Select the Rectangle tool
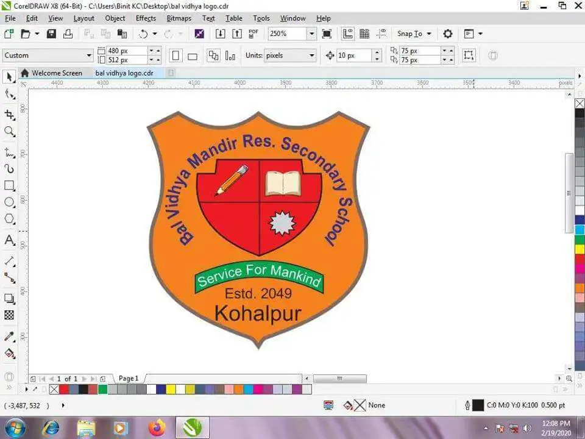 point(9,185)
